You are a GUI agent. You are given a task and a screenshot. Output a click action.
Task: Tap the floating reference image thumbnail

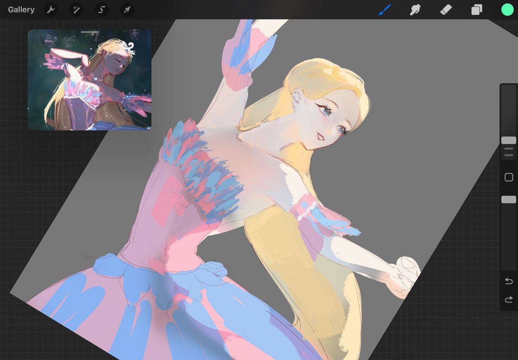90,80
